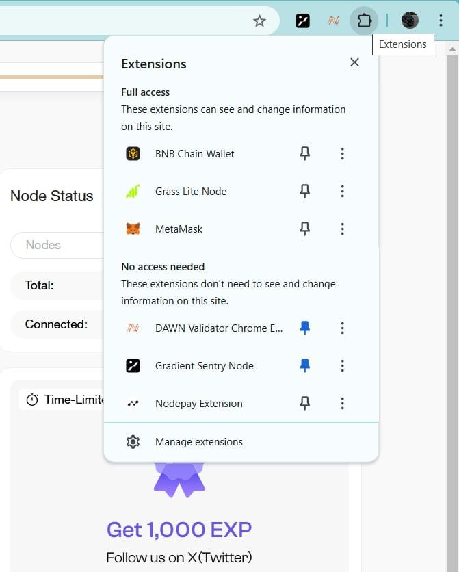
Task: Open Grass Lite Node extension
Action: coord(190,192)
